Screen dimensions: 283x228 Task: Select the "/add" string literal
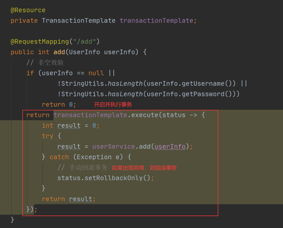pos(84,42)
